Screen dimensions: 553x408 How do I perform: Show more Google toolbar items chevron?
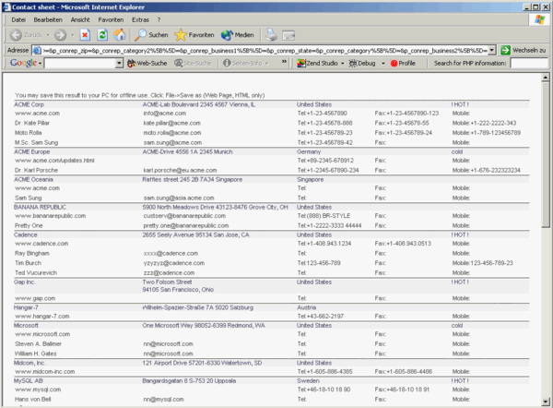point(284,62)
